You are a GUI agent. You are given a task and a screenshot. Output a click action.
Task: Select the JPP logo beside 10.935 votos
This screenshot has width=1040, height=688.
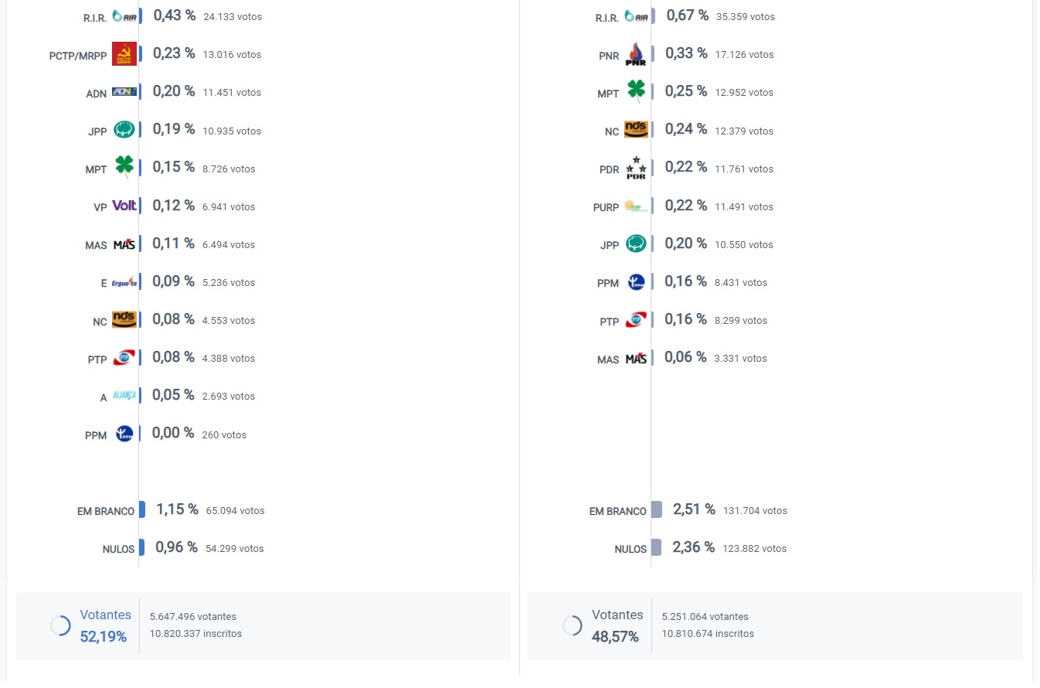124,130
